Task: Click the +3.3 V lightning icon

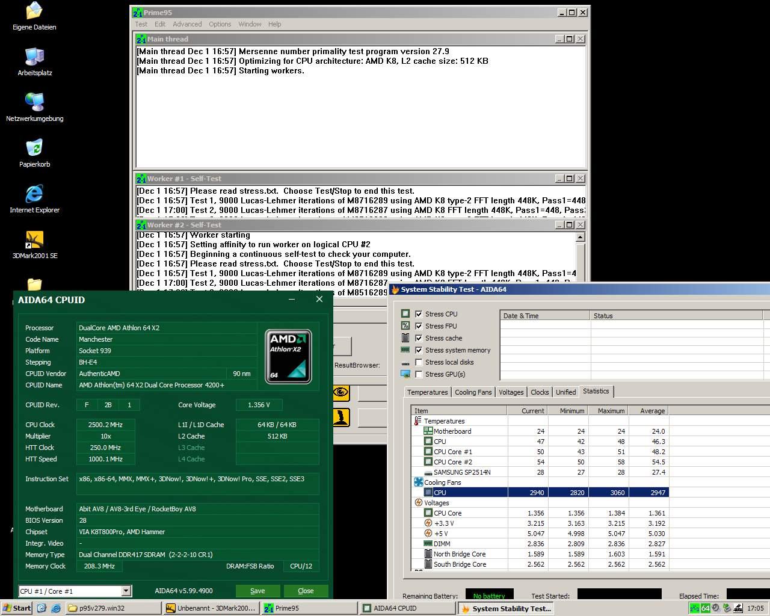Action: (428, 523)
